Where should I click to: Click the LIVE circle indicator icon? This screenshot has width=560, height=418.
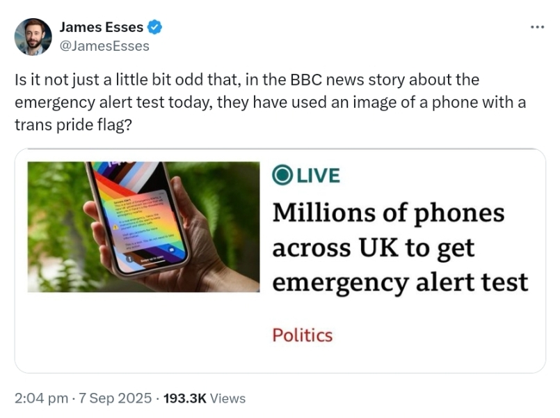point(282,175)
